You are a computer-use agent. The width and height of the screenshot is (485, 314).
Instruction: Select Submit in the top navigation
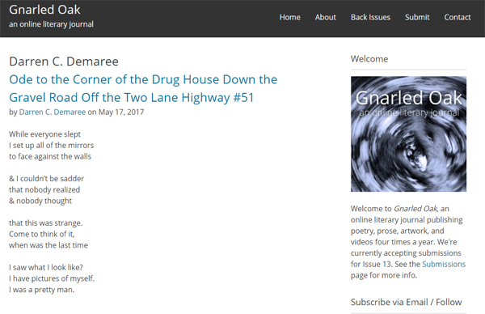417,17
